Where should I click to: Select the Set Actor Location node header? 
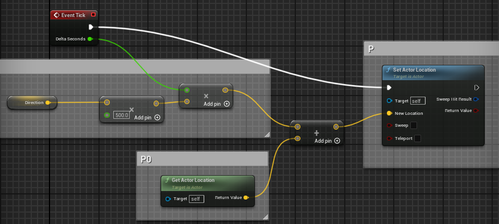tap(433, 73)
